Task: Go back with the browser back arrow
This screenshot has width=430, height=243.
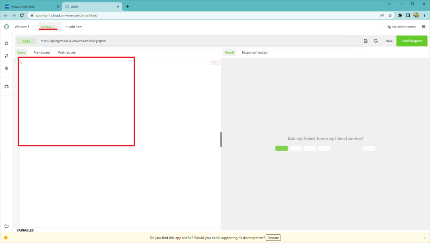Action: coord(5,15)
